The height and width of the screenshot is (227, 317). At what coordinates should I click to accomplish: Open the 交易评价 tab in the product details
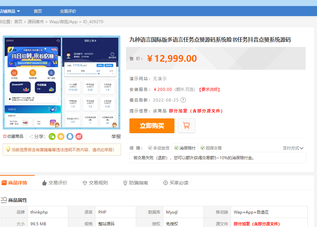pyautogui.click(x=55, y=183)
